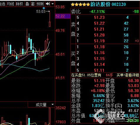Click the 窗 window toolbar button
The height and width of the screenshot is (125, 140).
[x=33, y=4]
